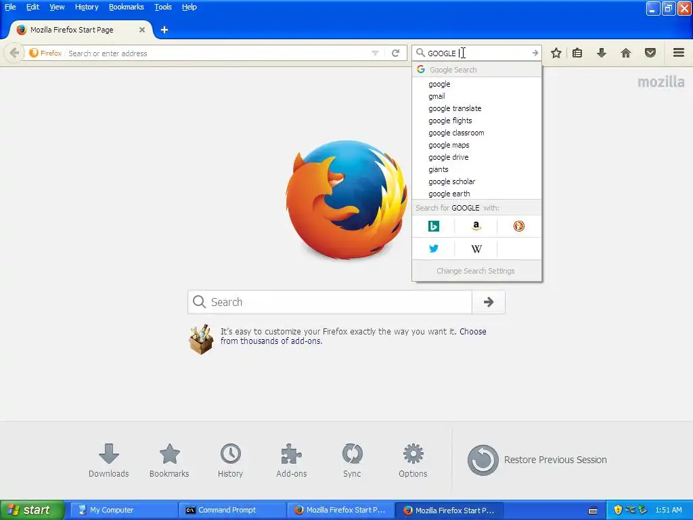Open the Tools menu
693x520 pixels.
pos(163,7)
